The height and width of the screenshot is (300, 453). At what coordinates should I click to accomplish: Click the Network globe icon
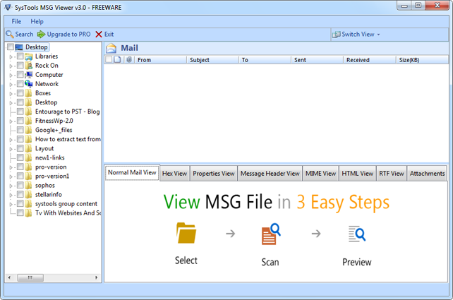(x=29, y=84)
